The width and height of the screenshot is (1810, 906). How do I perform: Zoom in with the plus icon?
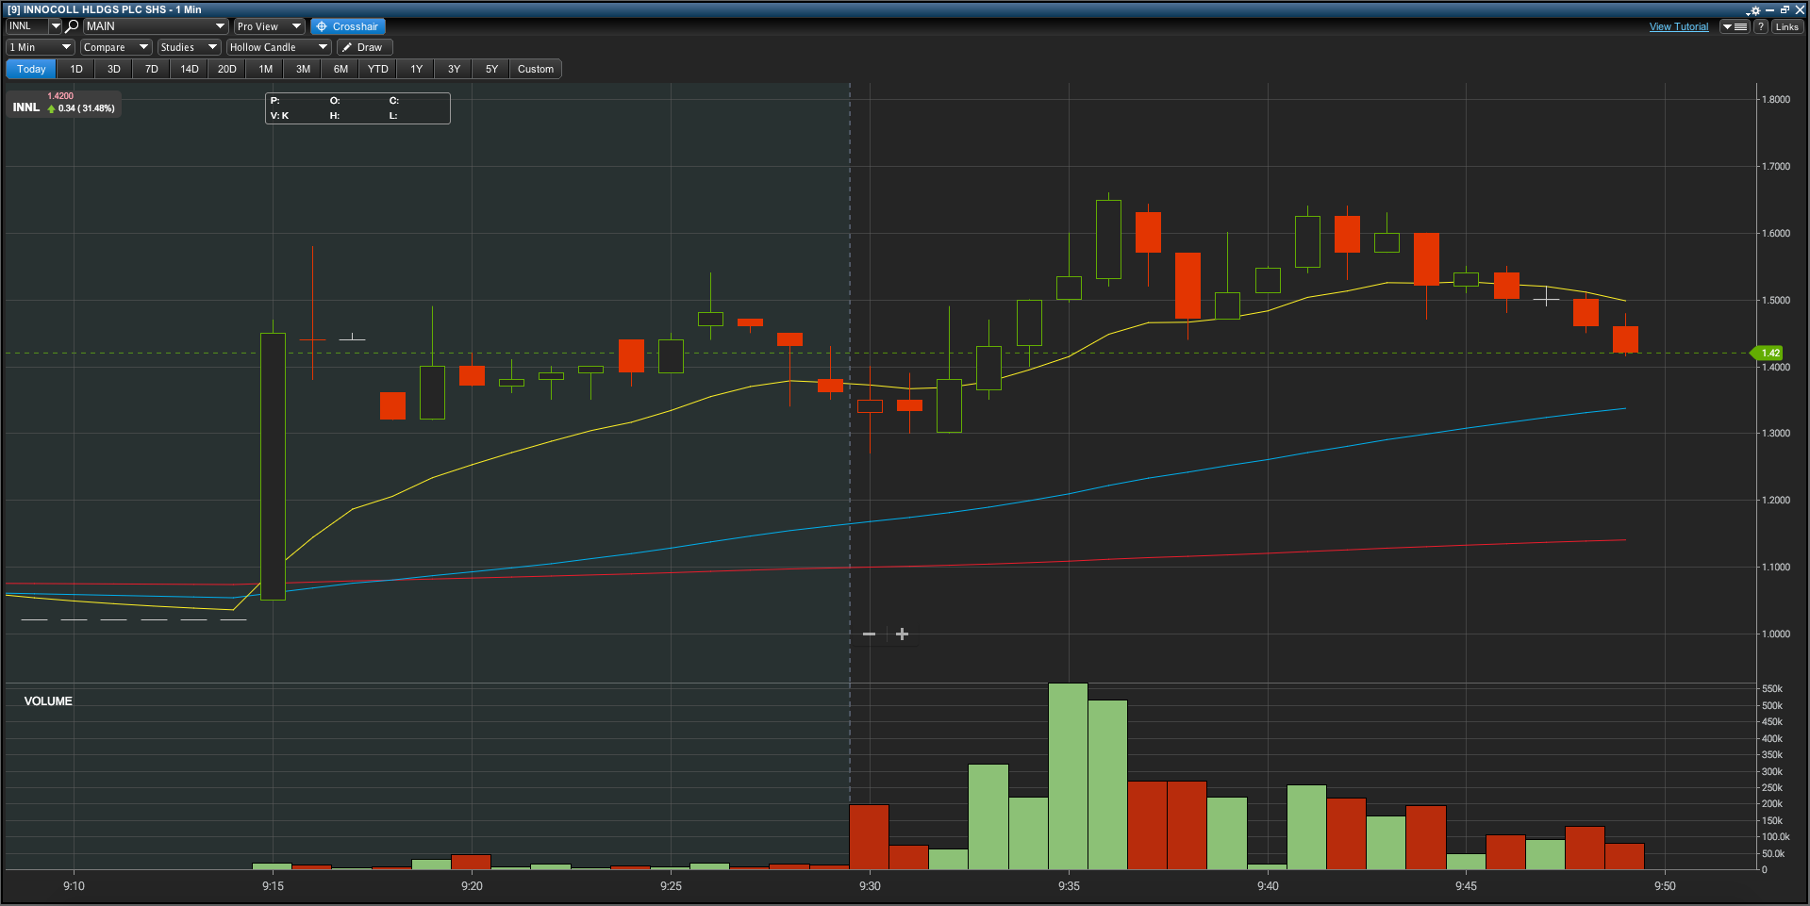(x=902, y=634)
